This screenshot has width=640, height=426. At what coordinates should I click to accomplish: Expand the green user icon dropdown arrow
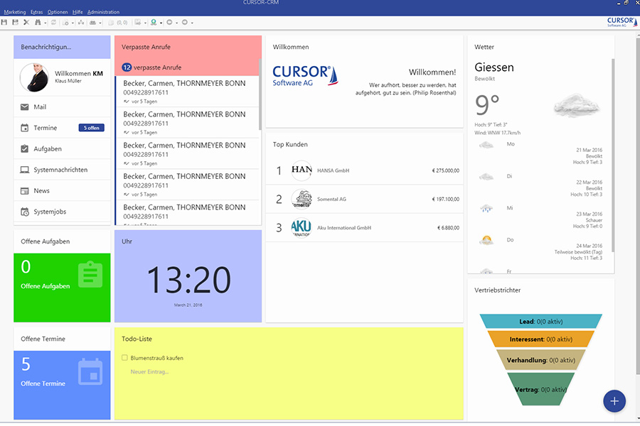click(x=162, y=23)
